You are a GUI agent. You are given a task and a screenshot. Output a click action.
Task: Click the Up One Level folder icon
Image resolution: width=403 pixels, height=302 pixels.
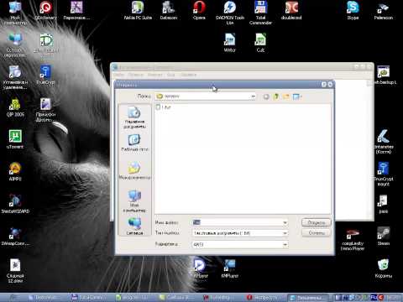pos(276,96)
